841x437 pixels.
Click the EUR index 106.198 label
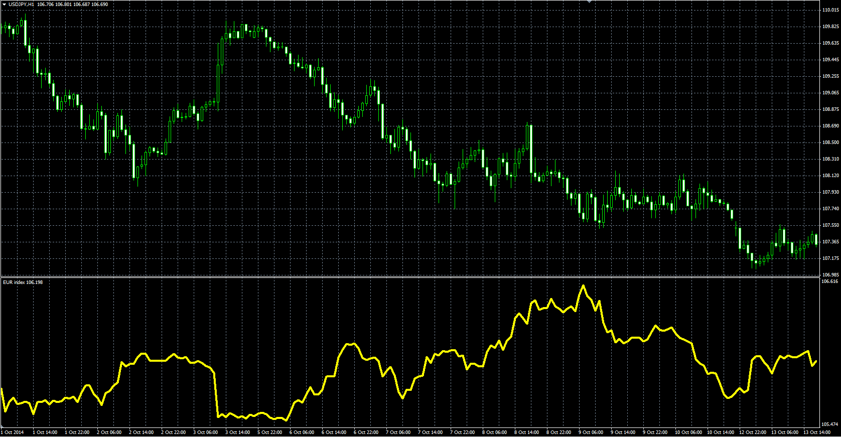[x=23, y=282]
